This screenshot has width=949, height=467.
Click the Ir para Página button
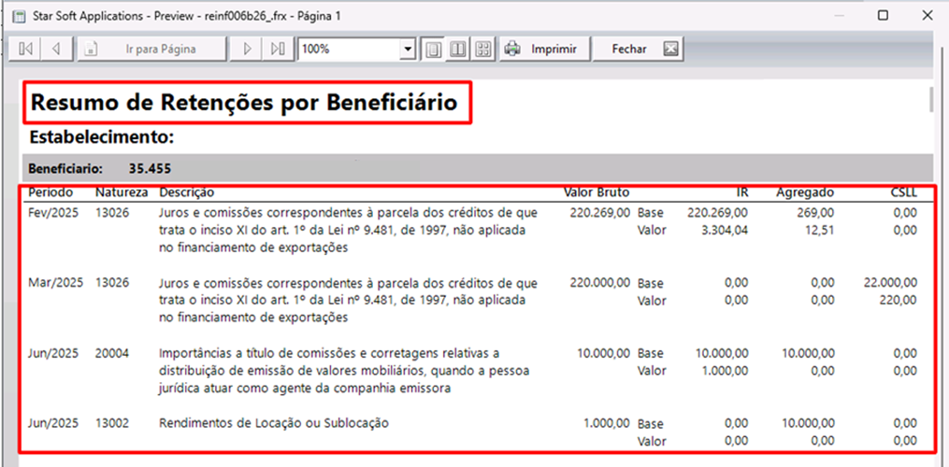(151, 49)
